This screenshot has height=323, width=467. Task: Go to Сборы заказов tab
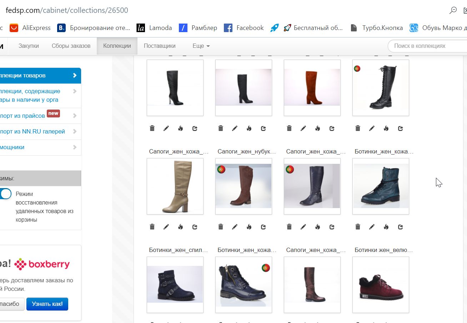(x=71, y=46)
